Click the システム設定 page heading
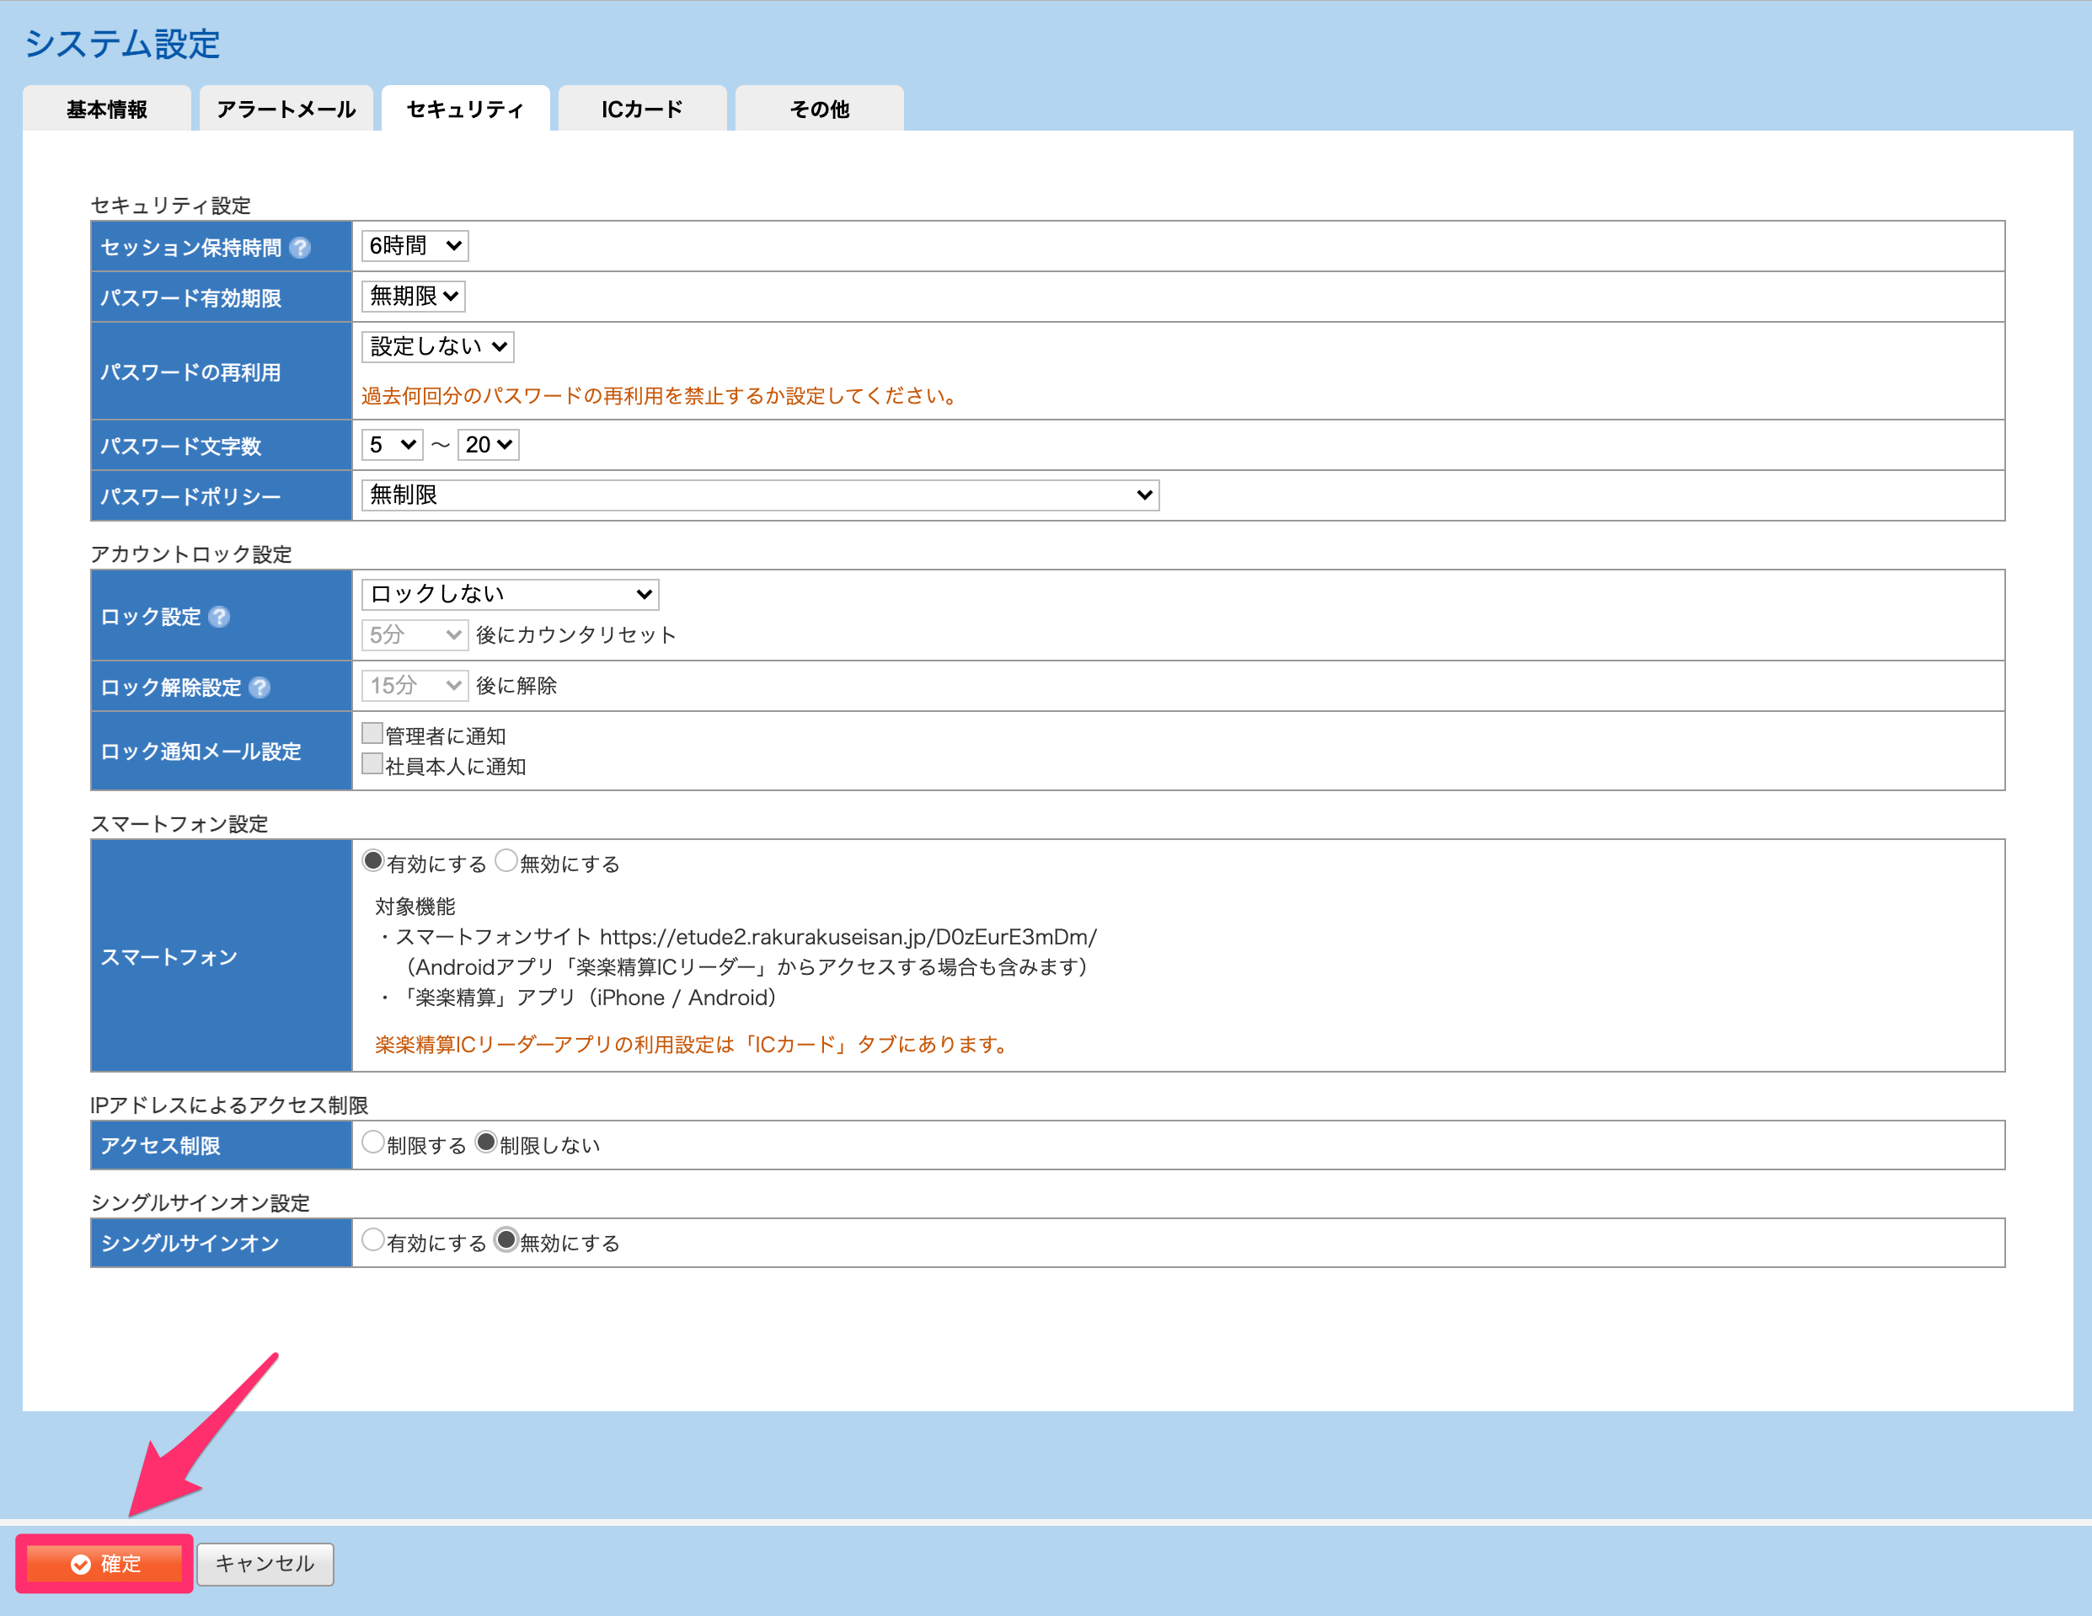 121,44
